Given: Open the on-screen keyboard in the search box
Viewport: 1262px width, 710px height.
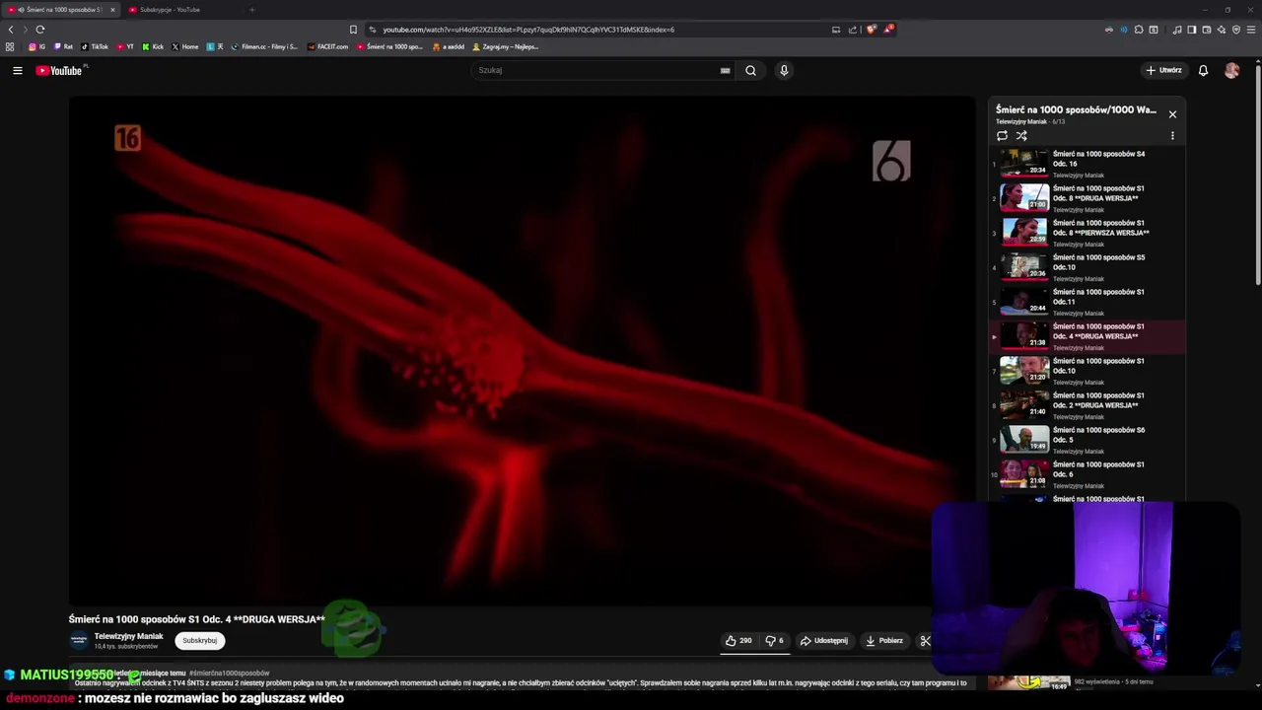Looking at the screenshot, I should click(x=725, y=70).
